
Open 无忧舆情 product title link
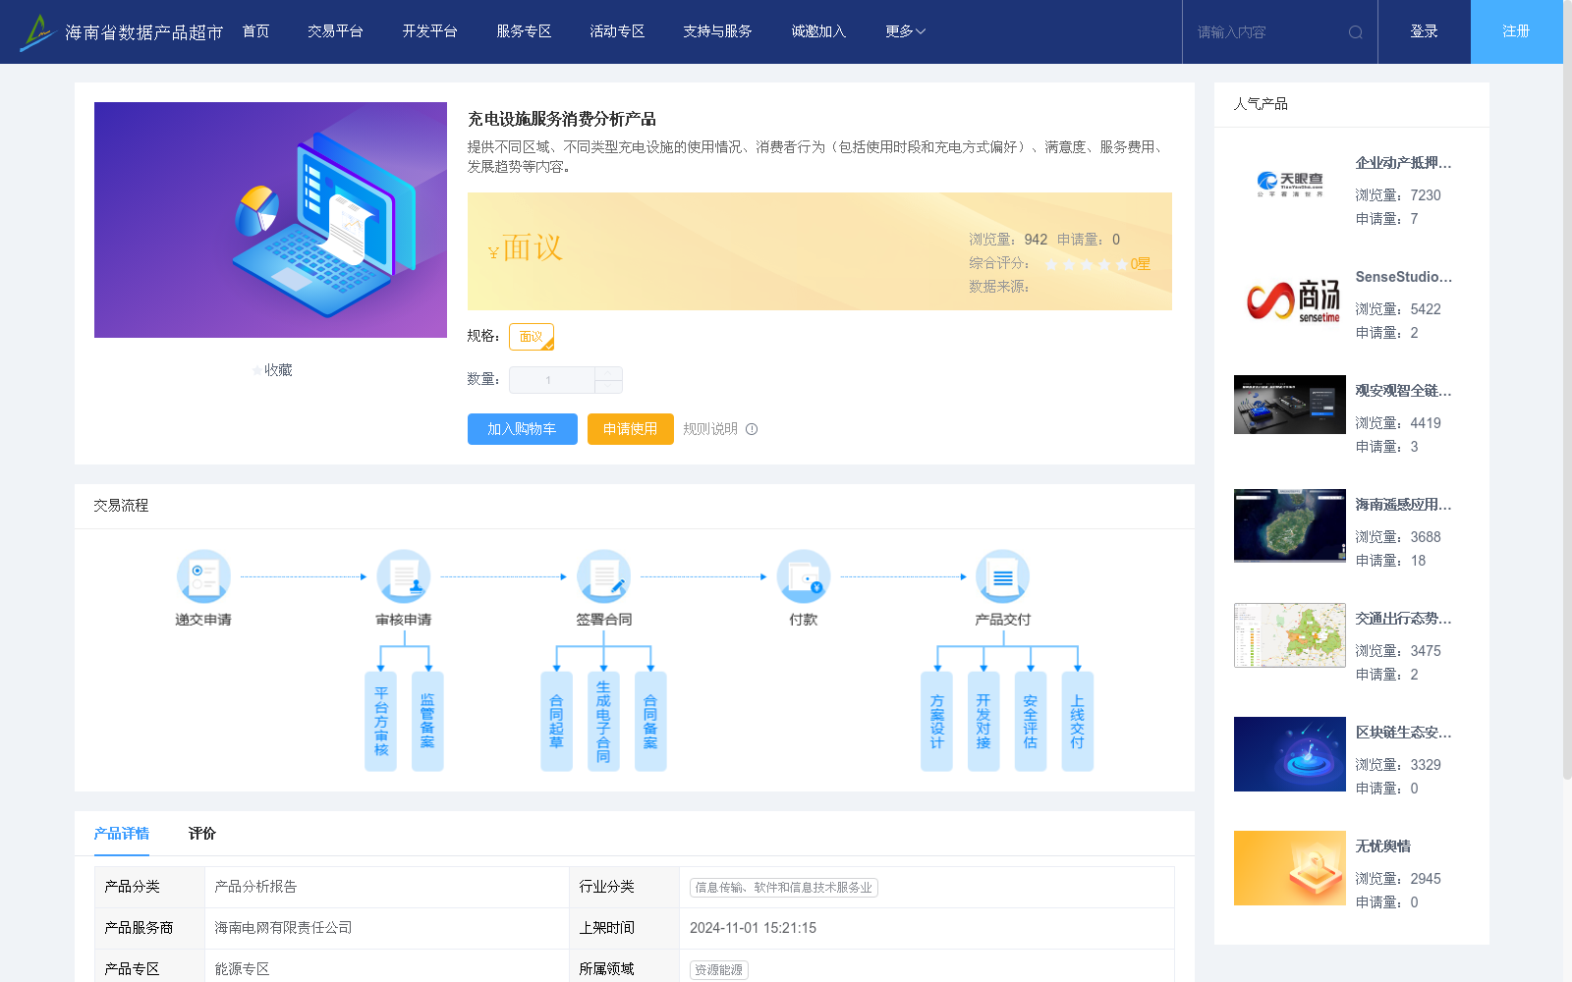pyautogui.click(x=1382, y=846)
